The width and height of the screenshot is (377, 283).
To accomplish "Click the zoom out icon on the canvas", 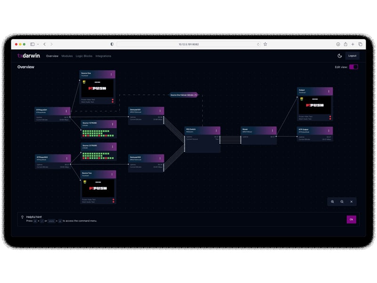I will 342,201.
